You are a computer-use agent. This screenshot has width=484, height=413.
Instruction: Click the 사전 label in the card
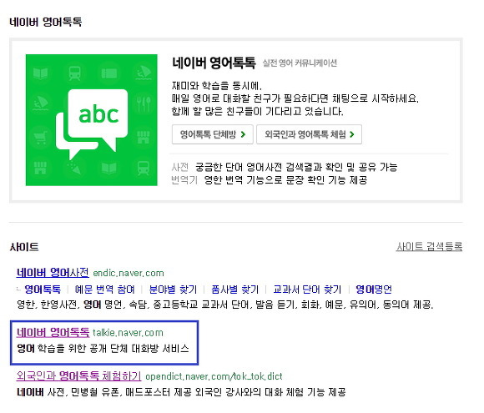(179, 168)
